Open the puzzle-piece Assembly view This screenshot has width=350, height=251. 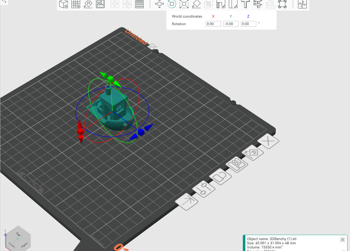pyautogui.click(x=302, y=4)
